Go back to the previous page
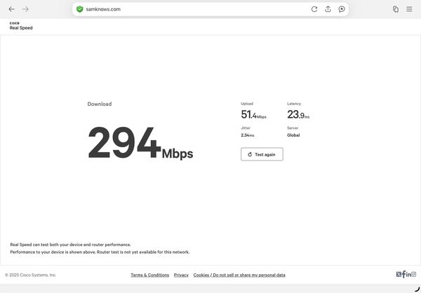 tap(11, 9)
